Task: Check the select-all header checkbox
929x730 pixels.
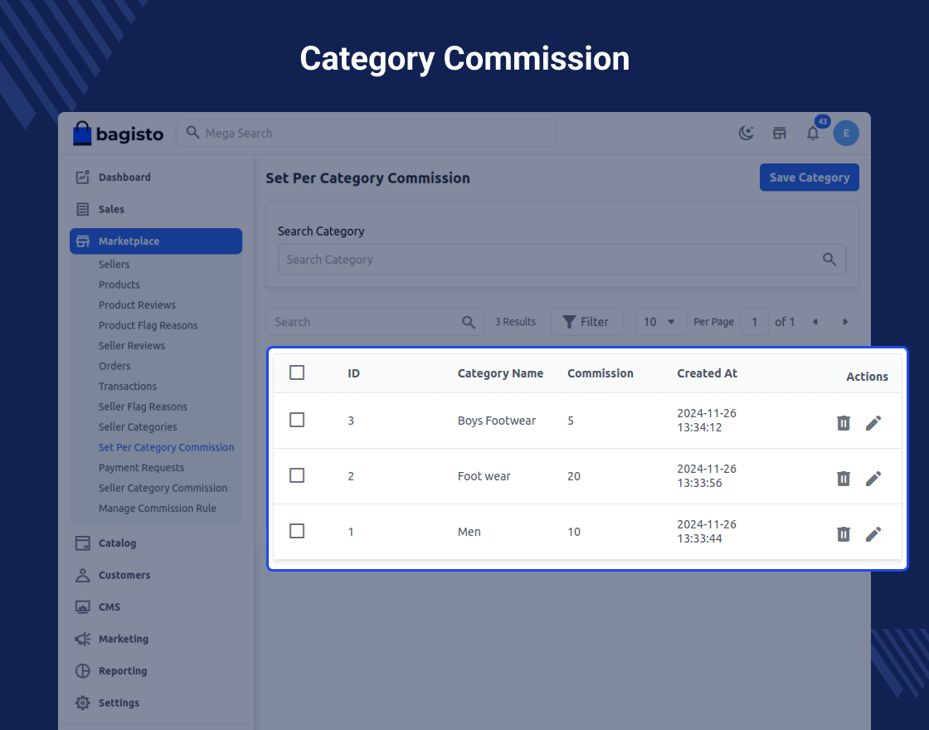Action: click(297, 372)
